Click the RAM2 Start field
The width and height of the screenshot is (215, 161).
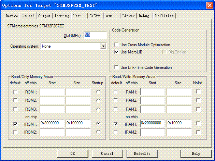point(153,100)
